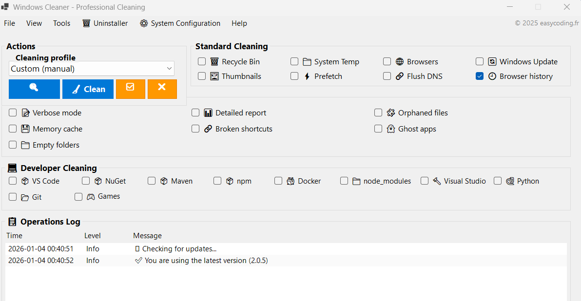Image resolution: width=581 pixels, height=301 pixels.
Task: Select the 'Checking for updates...' log row
Action: point(286,249)
